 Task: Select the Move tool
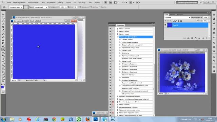point(3,14)
